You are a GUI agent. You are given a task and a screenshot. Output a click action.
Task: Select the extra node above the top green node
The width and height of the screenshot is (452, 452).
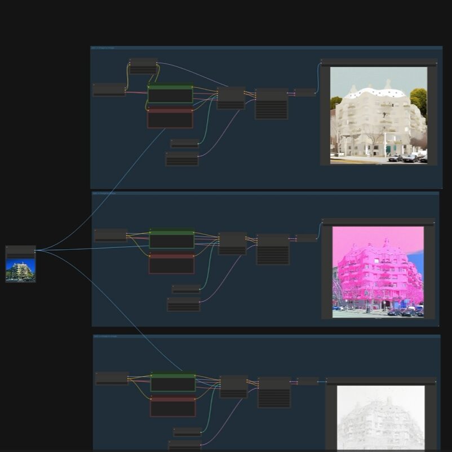(143, 67)
